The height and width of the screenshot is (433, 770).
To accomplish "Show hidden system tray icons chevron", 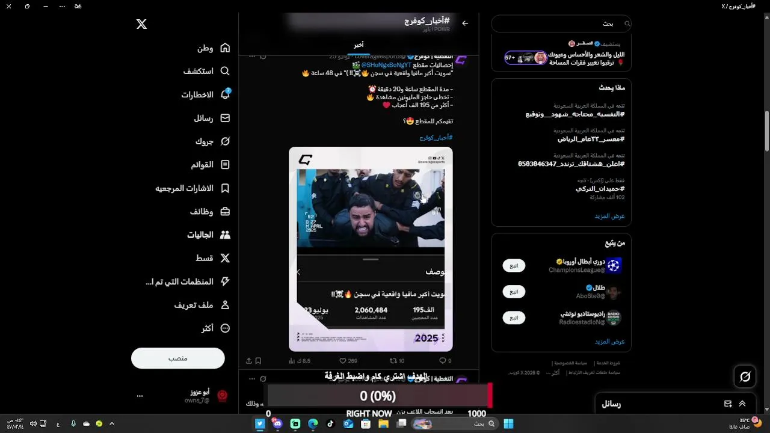I will pos(112,423).
